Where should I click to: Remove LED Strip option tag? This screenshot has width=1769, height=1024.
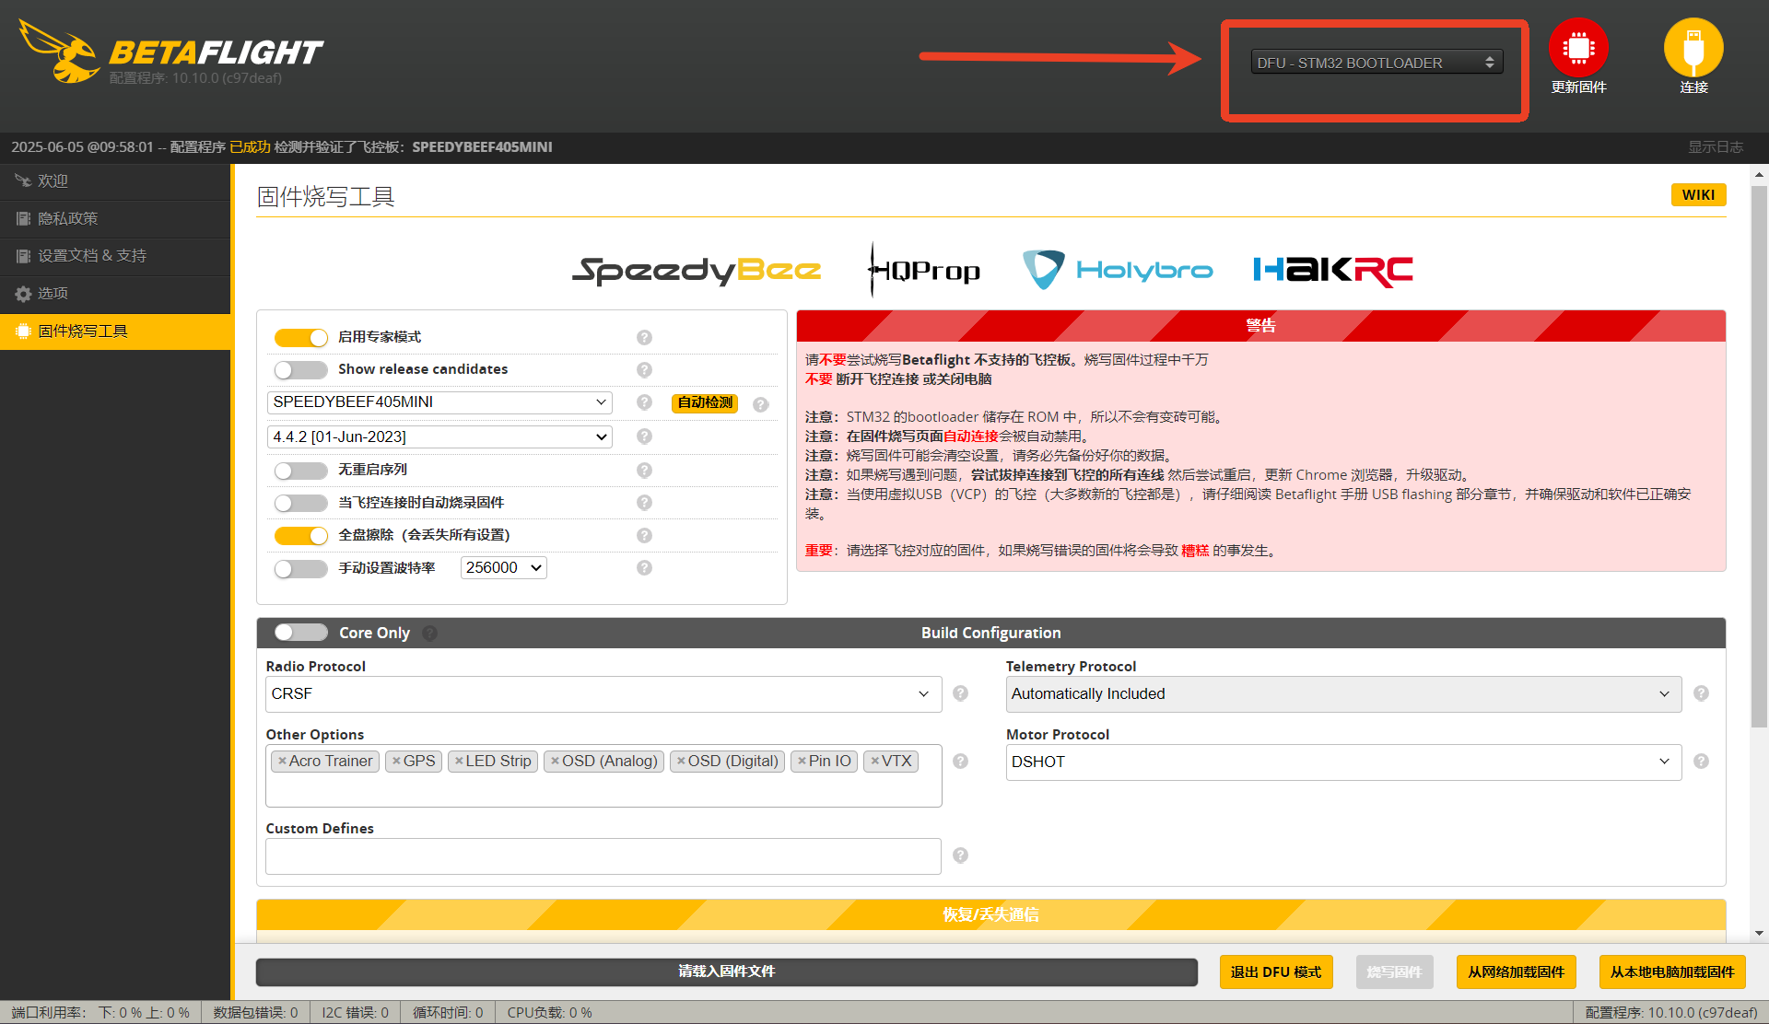459,762
